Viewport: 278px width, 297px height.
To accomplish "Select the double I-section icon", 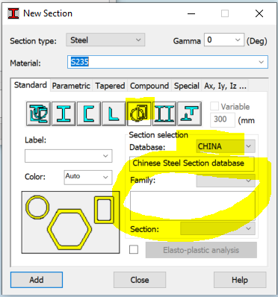I will point(164,113).
